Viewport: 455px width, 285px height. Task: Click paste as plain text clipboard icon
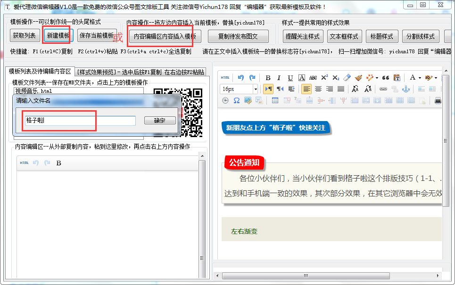point(397,78)
